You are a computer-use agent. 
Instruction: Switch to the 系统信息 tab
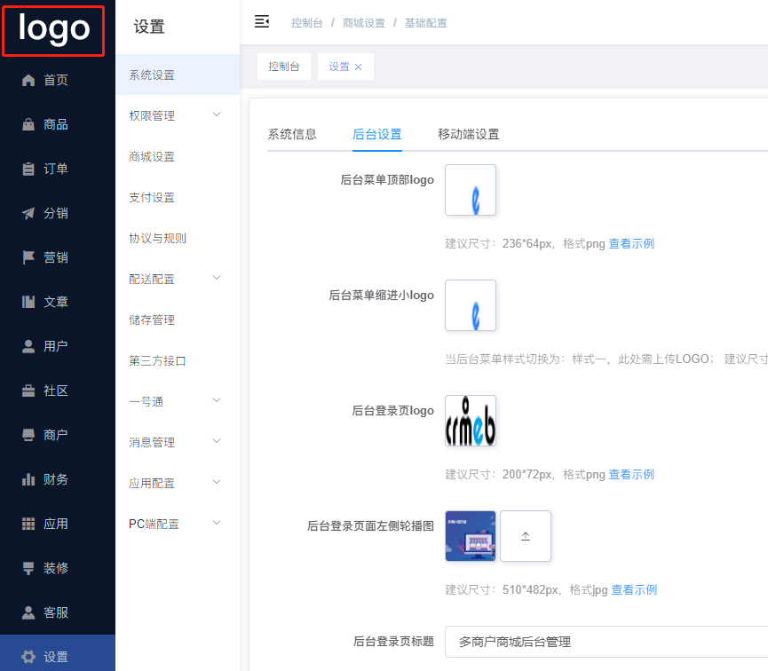[x=292, y=135]
